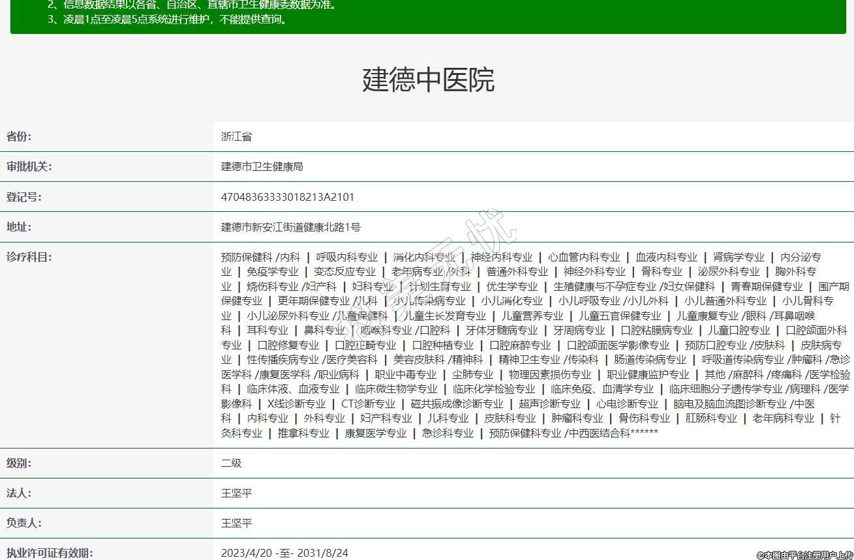
Task: Click the green notice about system maintenance hours
Action: tap(168, 19)
